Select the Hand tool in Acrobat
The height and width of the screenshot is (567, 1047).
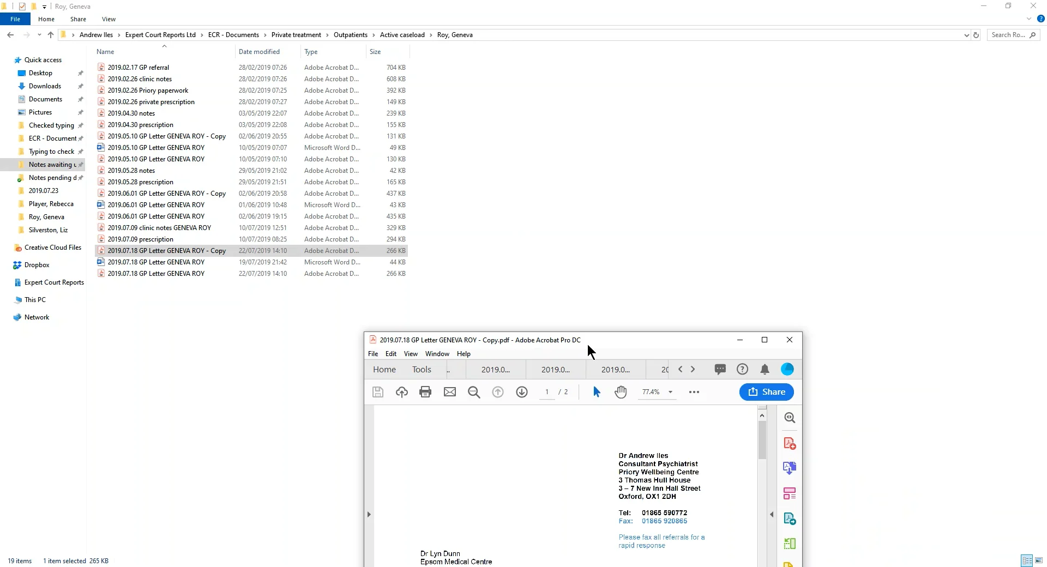[x=621, y=392]
